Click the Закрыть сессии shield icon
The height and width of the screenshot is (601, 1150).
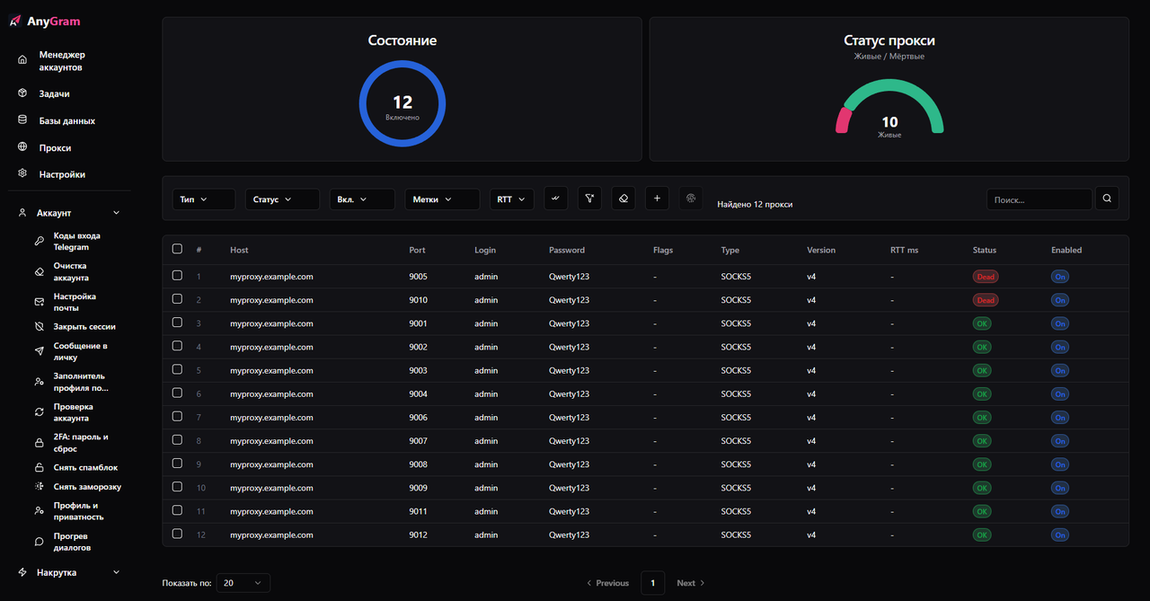(39, 327)
